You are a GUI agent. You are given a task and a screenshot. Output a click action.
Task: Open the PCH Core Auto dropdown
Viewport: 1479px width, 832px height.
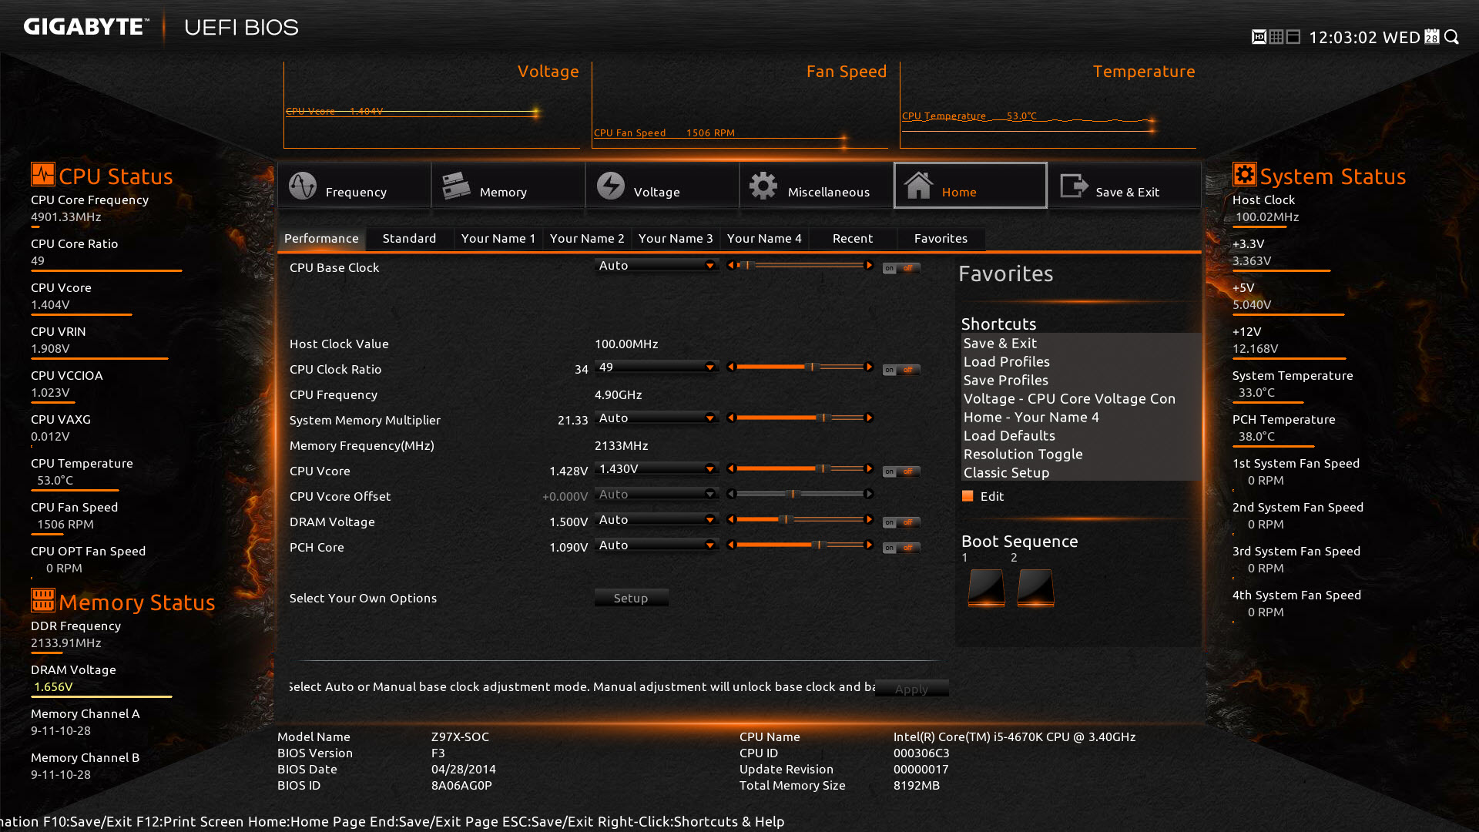[x=656, y=545]
